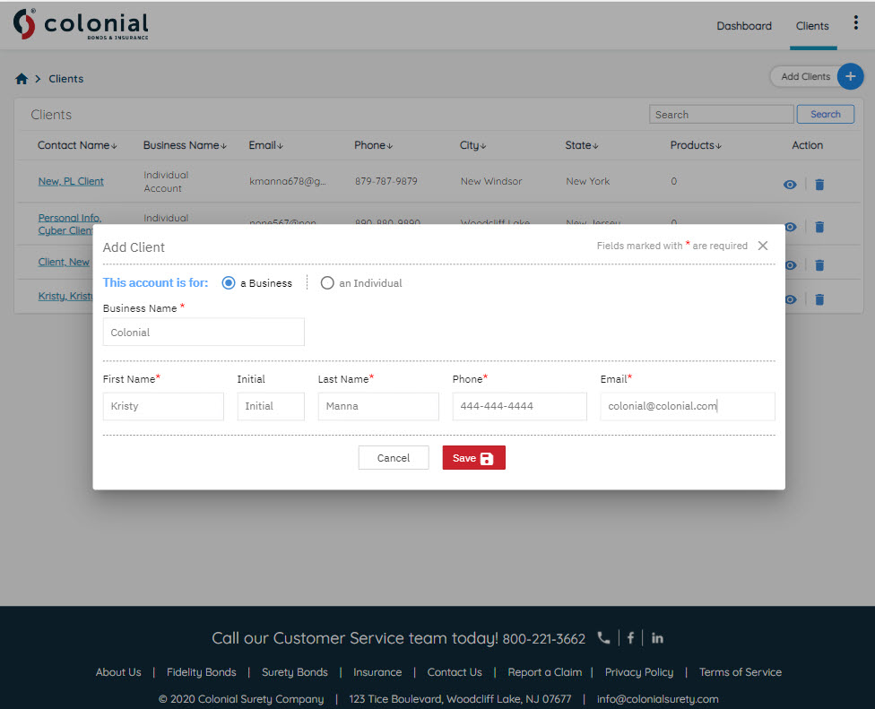The width and height of the screenshot is (875, 709).
Task: Sort by State column header
Action: (x=582, y=145)
